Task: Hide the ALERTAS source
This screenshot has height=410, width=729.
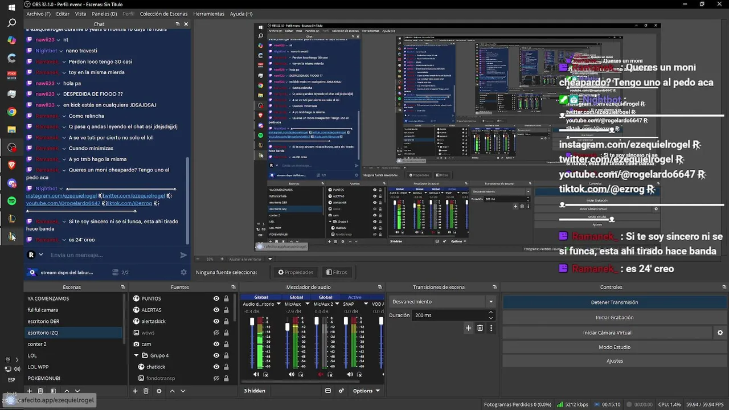Action: [x=216, y=310]
